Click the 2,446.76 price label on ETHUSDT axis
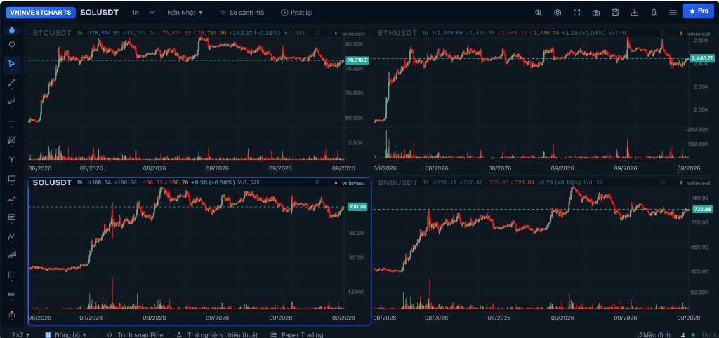 [703, 58]
